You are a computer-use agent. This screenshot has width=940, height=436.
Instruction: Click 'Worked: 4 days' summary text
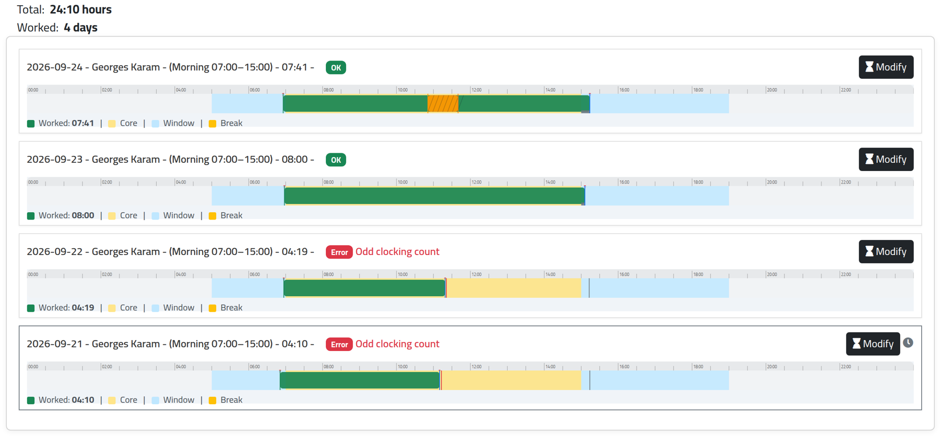tap(57, 28)
